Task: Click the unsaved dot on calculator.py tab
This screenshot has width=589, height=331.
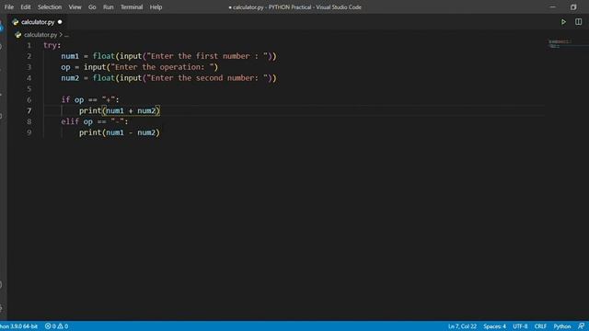Action: coord(60,22)
